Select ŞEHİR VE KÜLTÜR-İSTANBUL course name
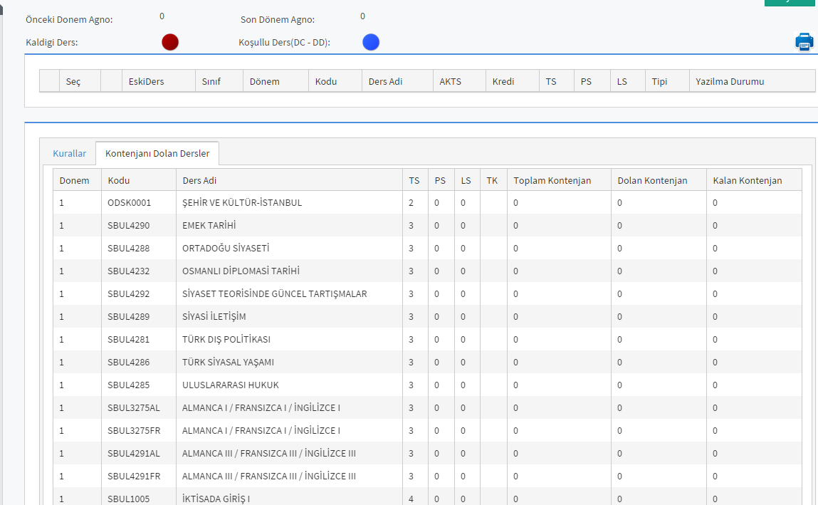This screenshot has width=818, height=505. [242, 202]
